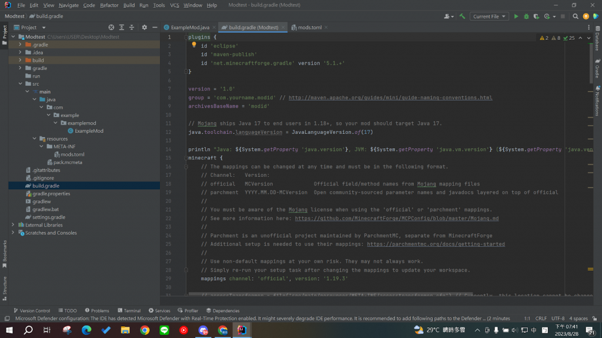Expand the .gradle folder
The height and width of the screenshot is (338, 602).
coord(20,45)
